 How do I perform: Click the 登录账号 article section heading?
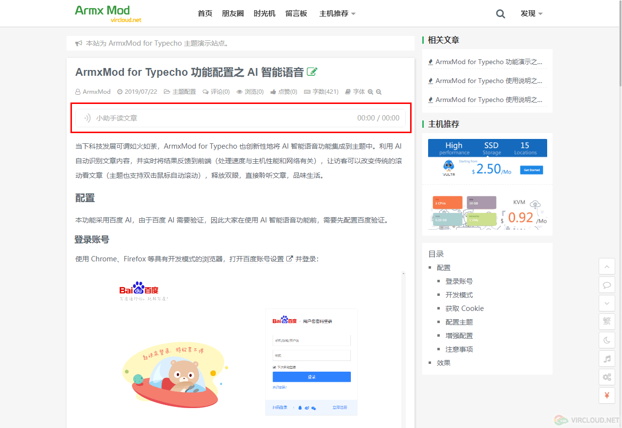[92, 240]
